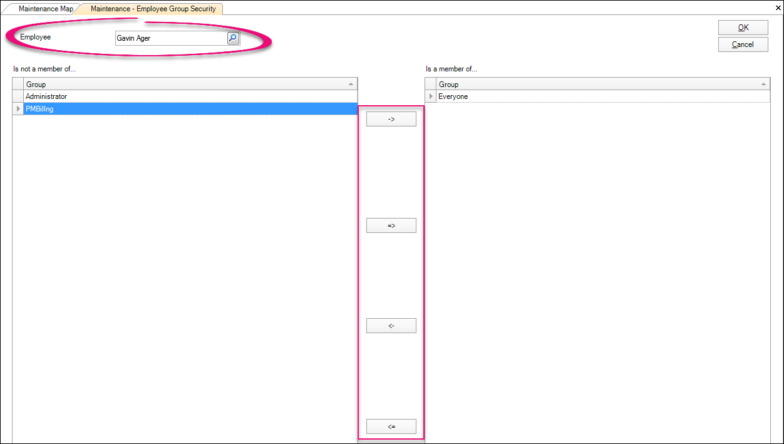Screen dimensions: 784x444
Task: Select Maintenance - Employee Group Security tab
Action: (153, 9)
